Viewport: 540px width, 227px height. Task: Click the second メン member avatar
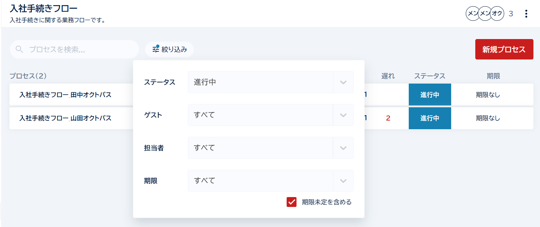pyautogui.click(x=485, y=14)
